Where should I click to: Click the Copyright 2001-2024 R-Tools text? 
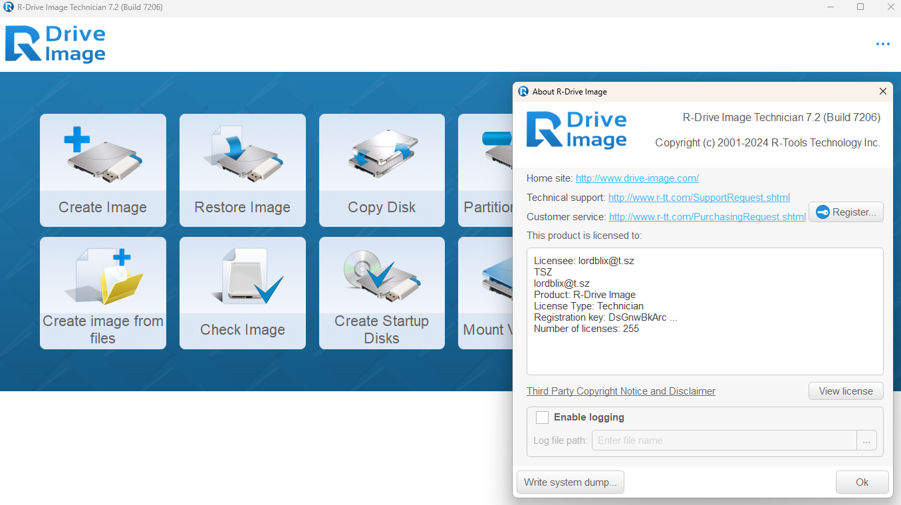767,143
